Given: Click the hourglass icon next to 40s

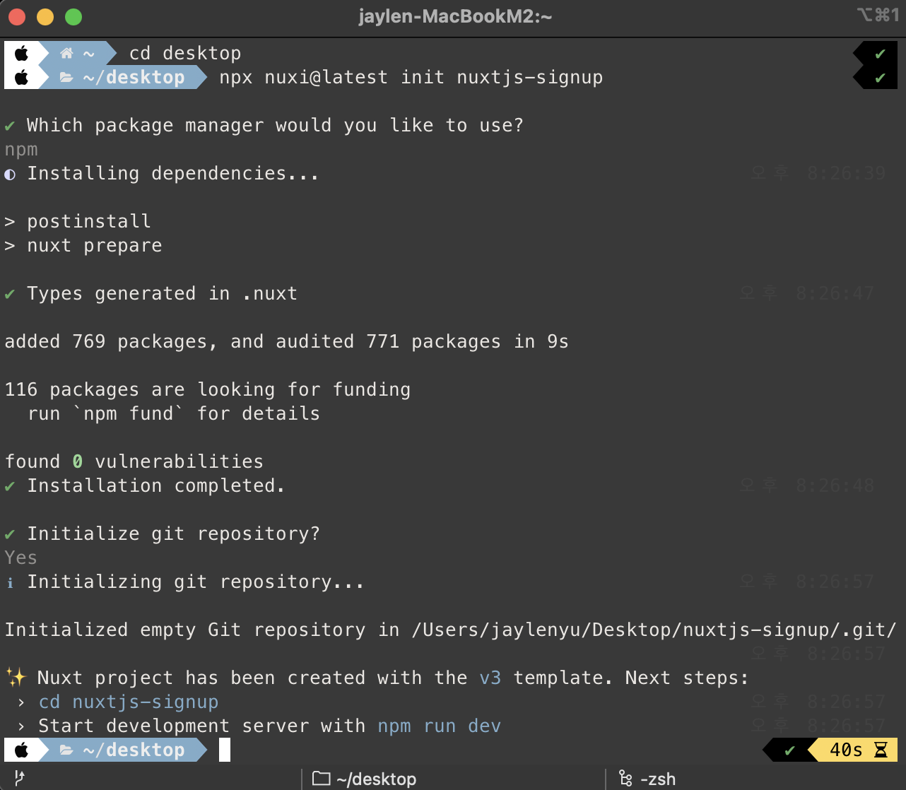Looking at the screenshot, I should click(881, 750).
